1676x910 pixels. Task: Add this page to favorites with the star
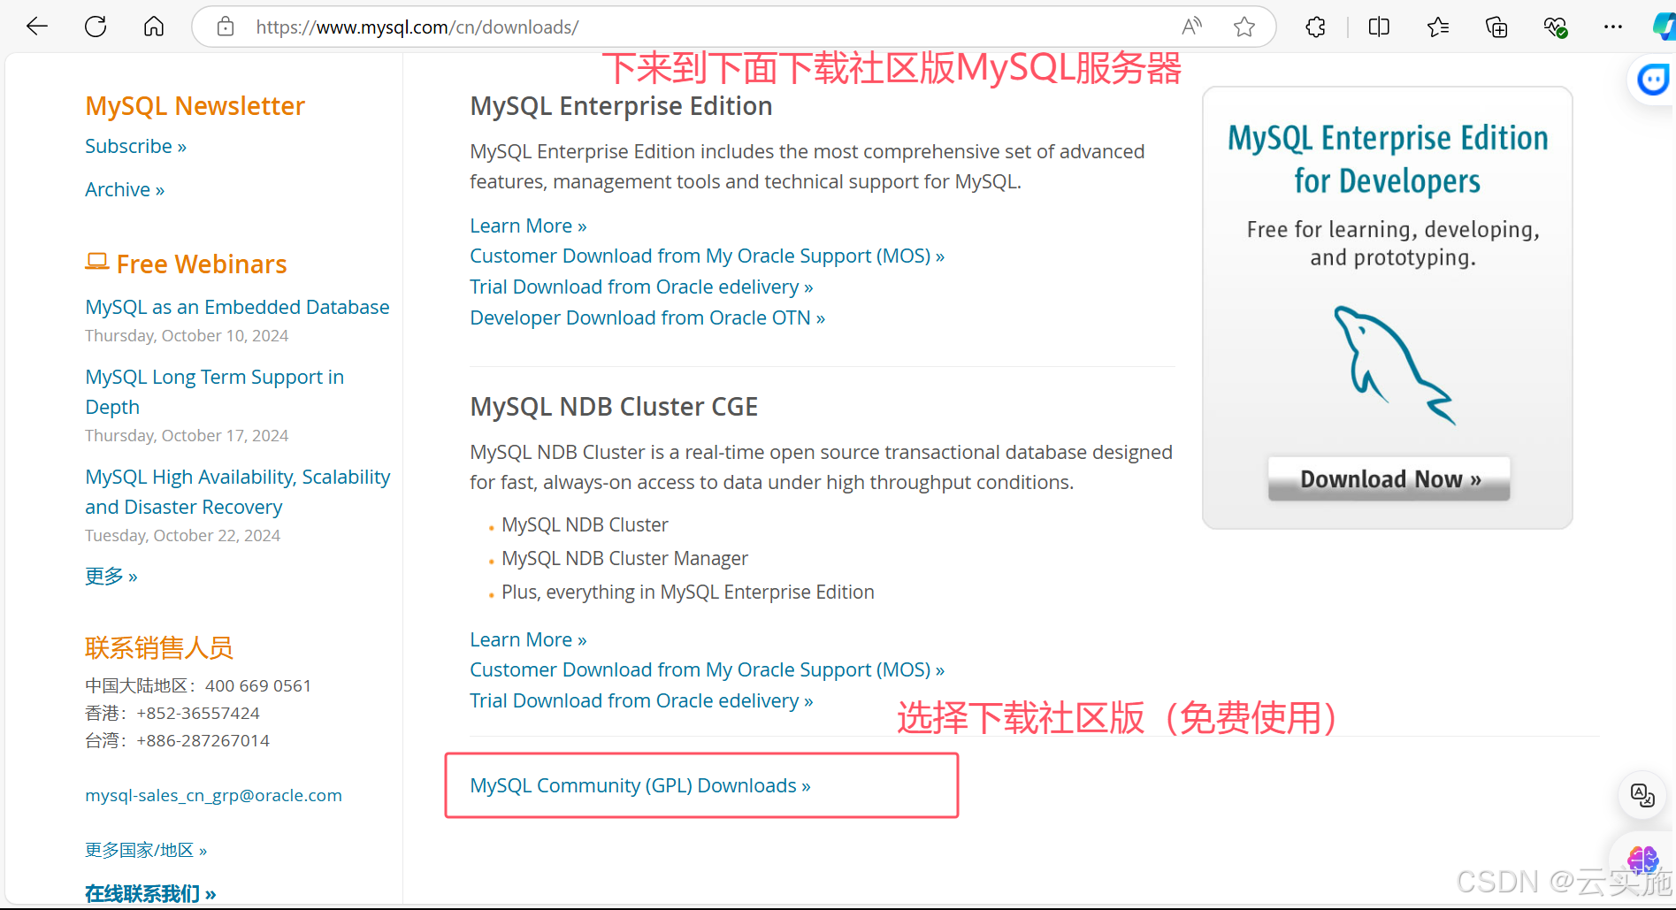1244,27
